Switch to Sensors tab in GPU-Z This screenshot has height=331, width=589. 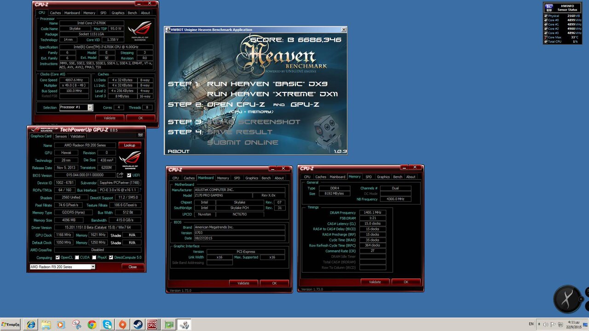pyautogui.click(x=61, y=136)
